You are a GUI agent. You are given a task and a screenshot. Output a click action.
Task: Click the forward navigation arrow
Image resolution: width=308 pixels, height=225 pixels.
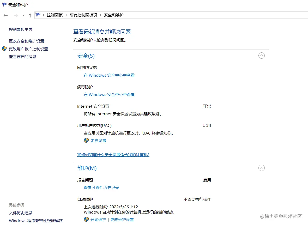[x=15, y=15]
